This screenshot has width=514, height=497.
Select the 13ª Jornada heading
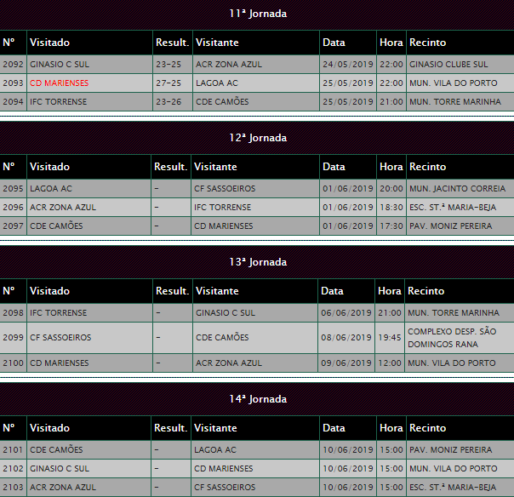(258, 262)
